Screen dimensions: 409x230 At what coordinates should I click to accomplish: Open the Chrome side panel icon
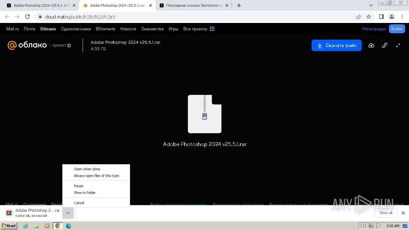[x=381, y=17]
